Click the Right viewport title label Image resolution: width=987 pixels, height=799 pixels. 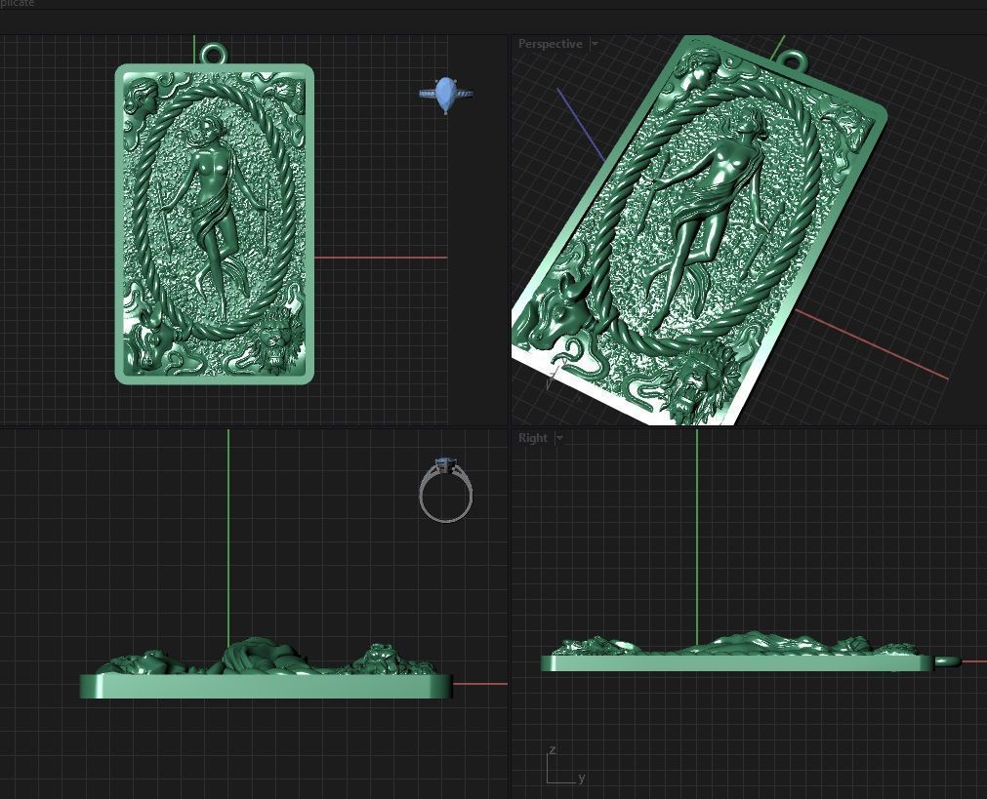(x=532, y=438)
